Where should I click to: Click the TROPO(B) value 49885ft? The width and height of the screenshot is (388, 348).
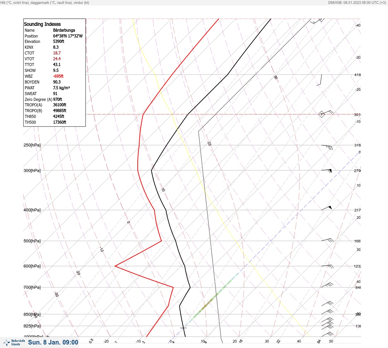pos(60,111)
